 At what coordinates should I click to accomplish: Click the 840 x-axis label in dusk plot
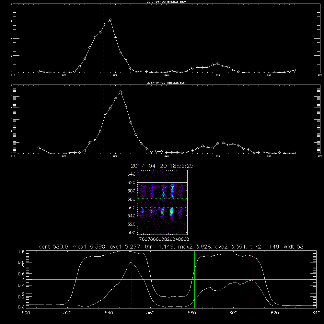tap(167, 156)
